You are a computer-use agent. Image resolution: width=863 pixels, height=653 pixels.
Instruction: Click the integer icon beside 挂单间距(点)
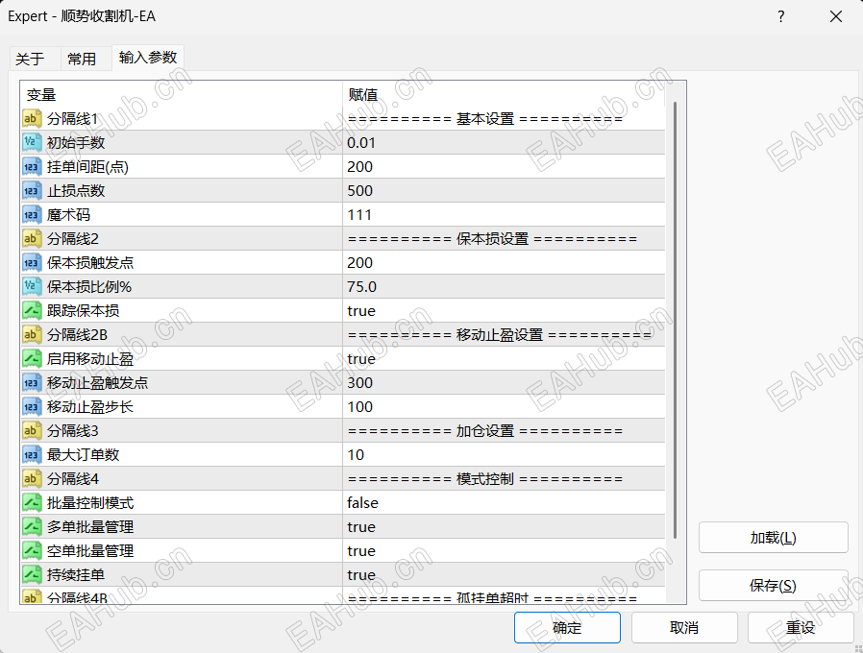coord(32,167)
